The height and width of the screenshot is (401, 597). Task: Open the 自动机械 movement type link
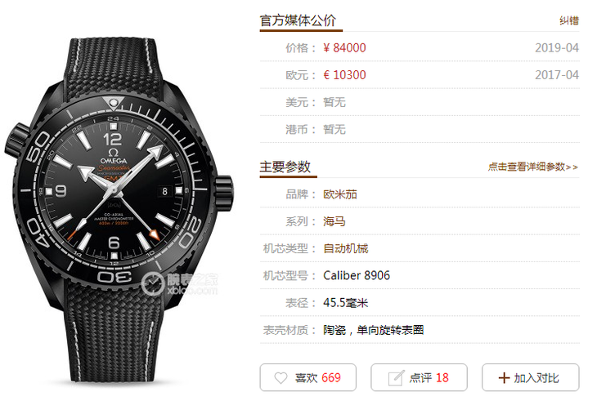click(x=346, y=248)
